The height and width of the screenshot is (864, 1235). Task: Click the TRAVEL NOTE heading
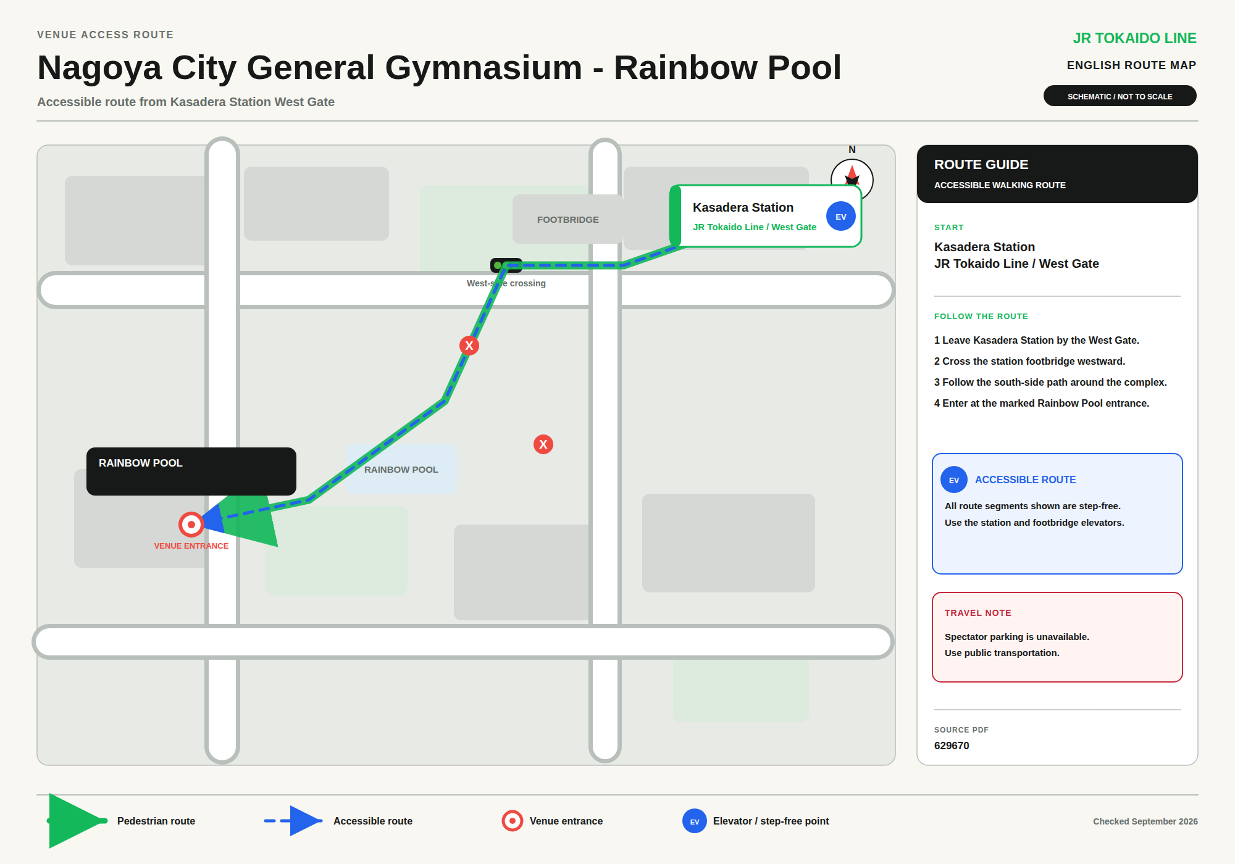click(978, 613)
